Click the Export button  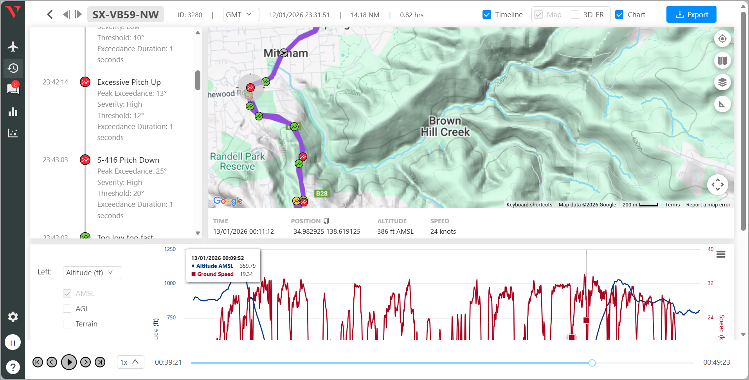click(x=691, y=15)
